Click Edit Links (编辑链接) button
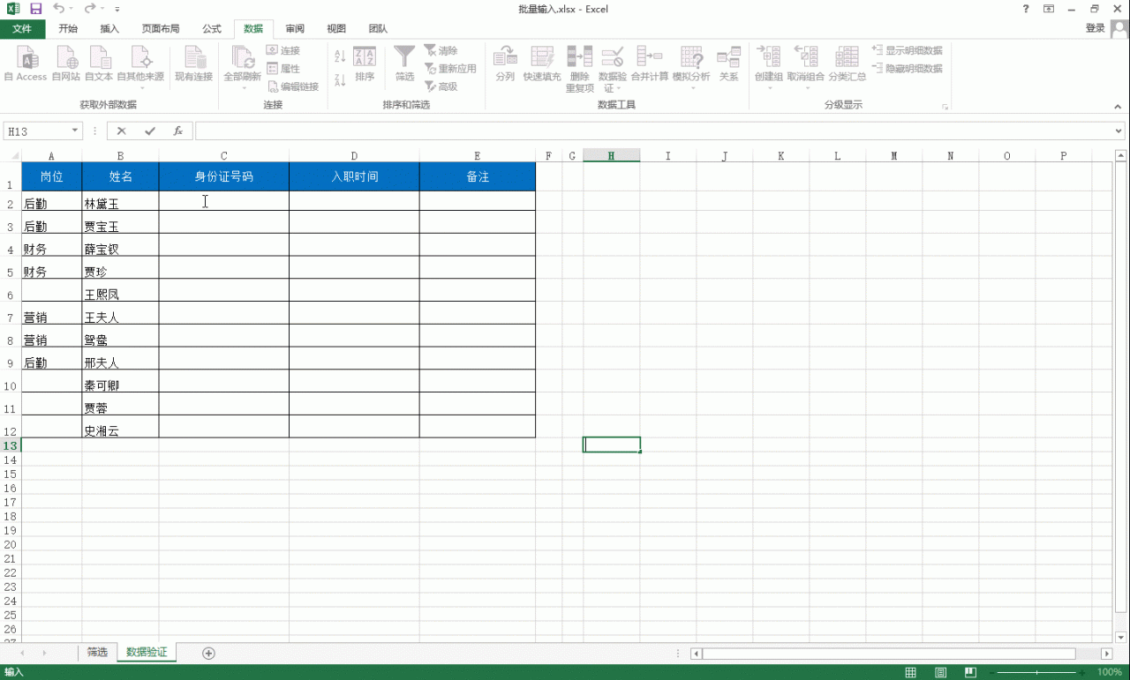 [x=293, y=86]
